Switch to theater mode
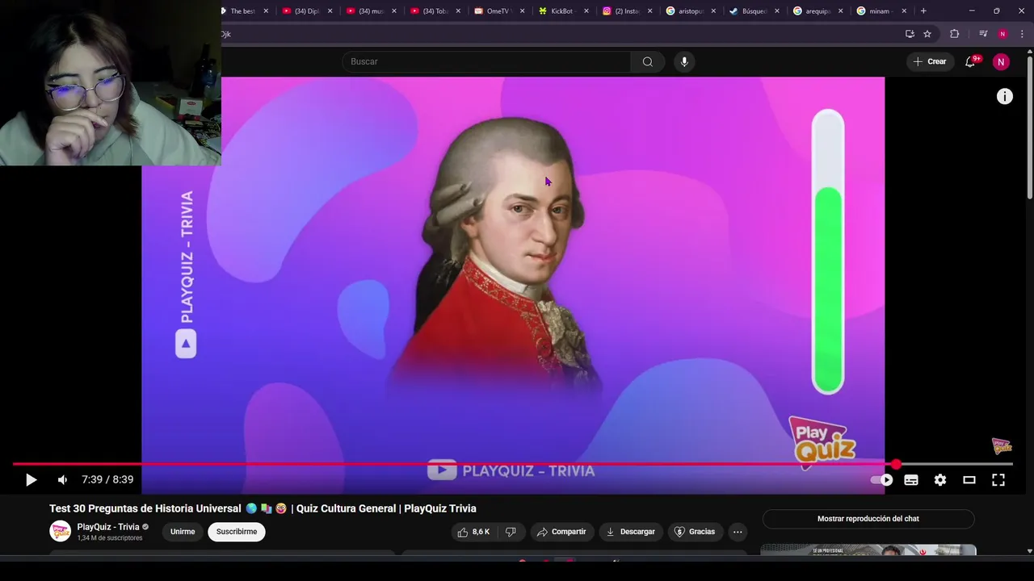Screen dimensions: 1034x581 [x=969, y=479]
